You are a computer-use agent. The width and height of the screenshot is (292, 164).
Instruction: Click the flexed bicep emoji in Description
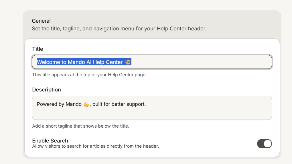pyautogui.click(x=86, y=104)
